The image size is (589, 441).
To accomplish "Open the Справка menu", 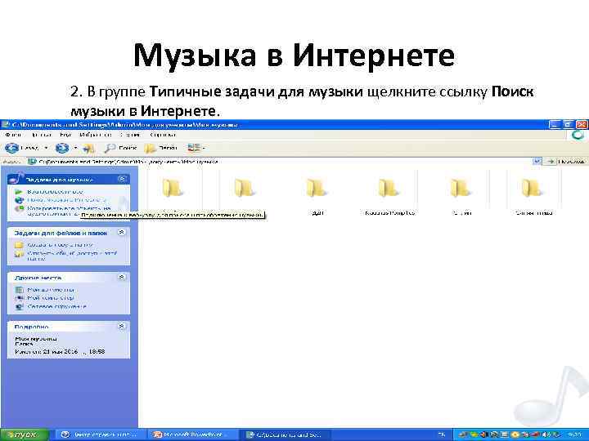I will 163,135.
